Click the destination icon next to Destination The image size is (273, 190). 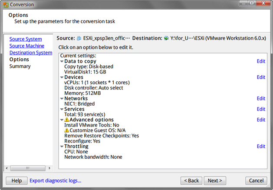166,38
